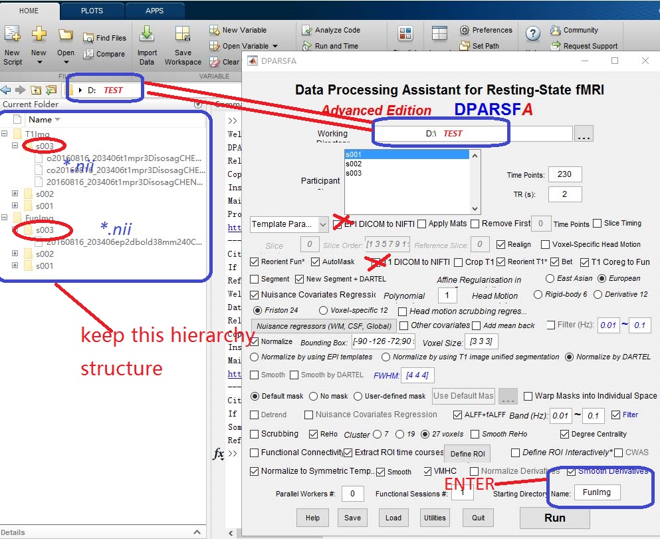Open Current Folder panel actions menu
This screenshot has height=539, width=660.
pyautogui.click(x=198, y=104)
